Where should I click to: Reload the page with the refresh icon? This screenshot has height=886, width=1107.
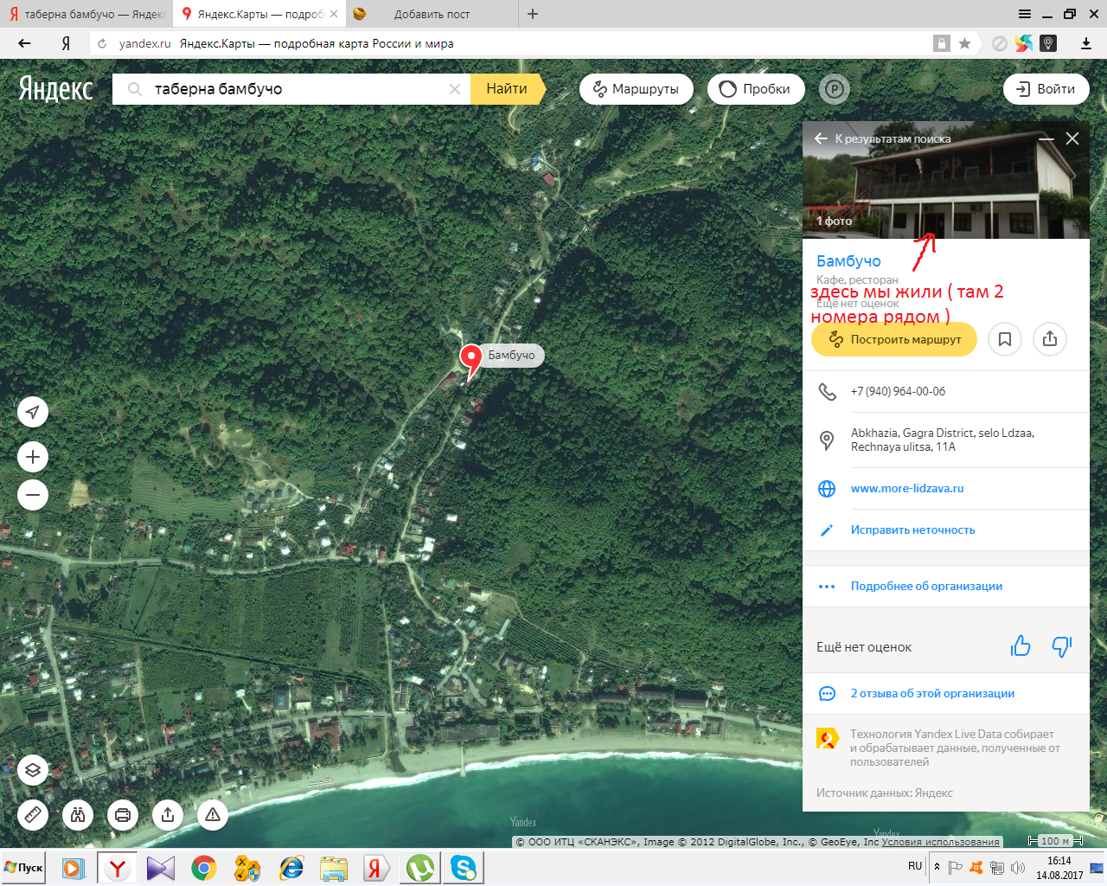[x=102, y=43]
